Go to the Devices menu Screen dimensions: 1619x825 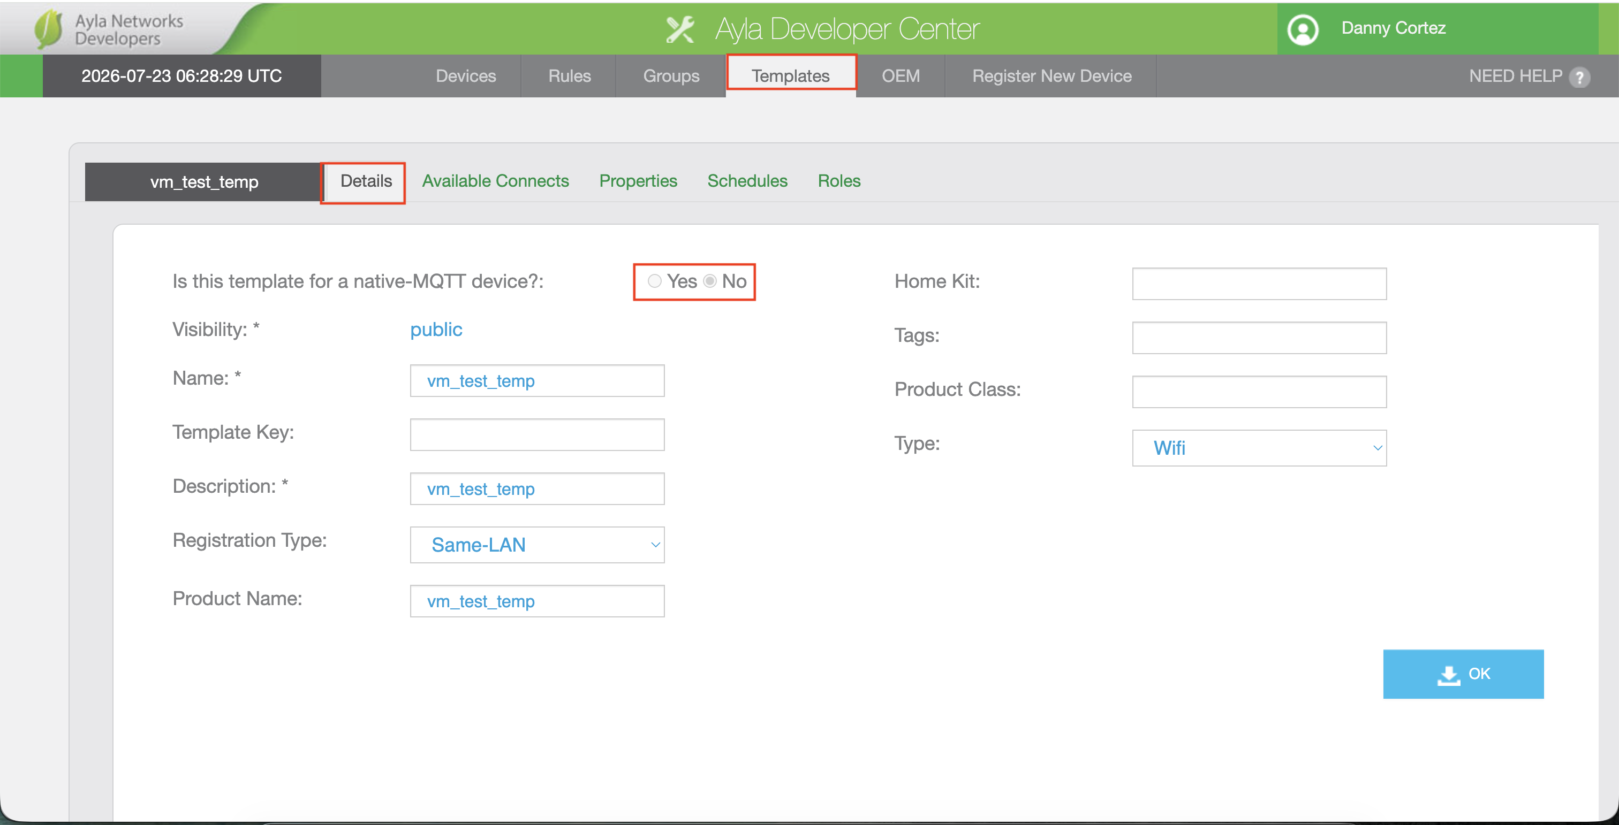pos(466,76)
